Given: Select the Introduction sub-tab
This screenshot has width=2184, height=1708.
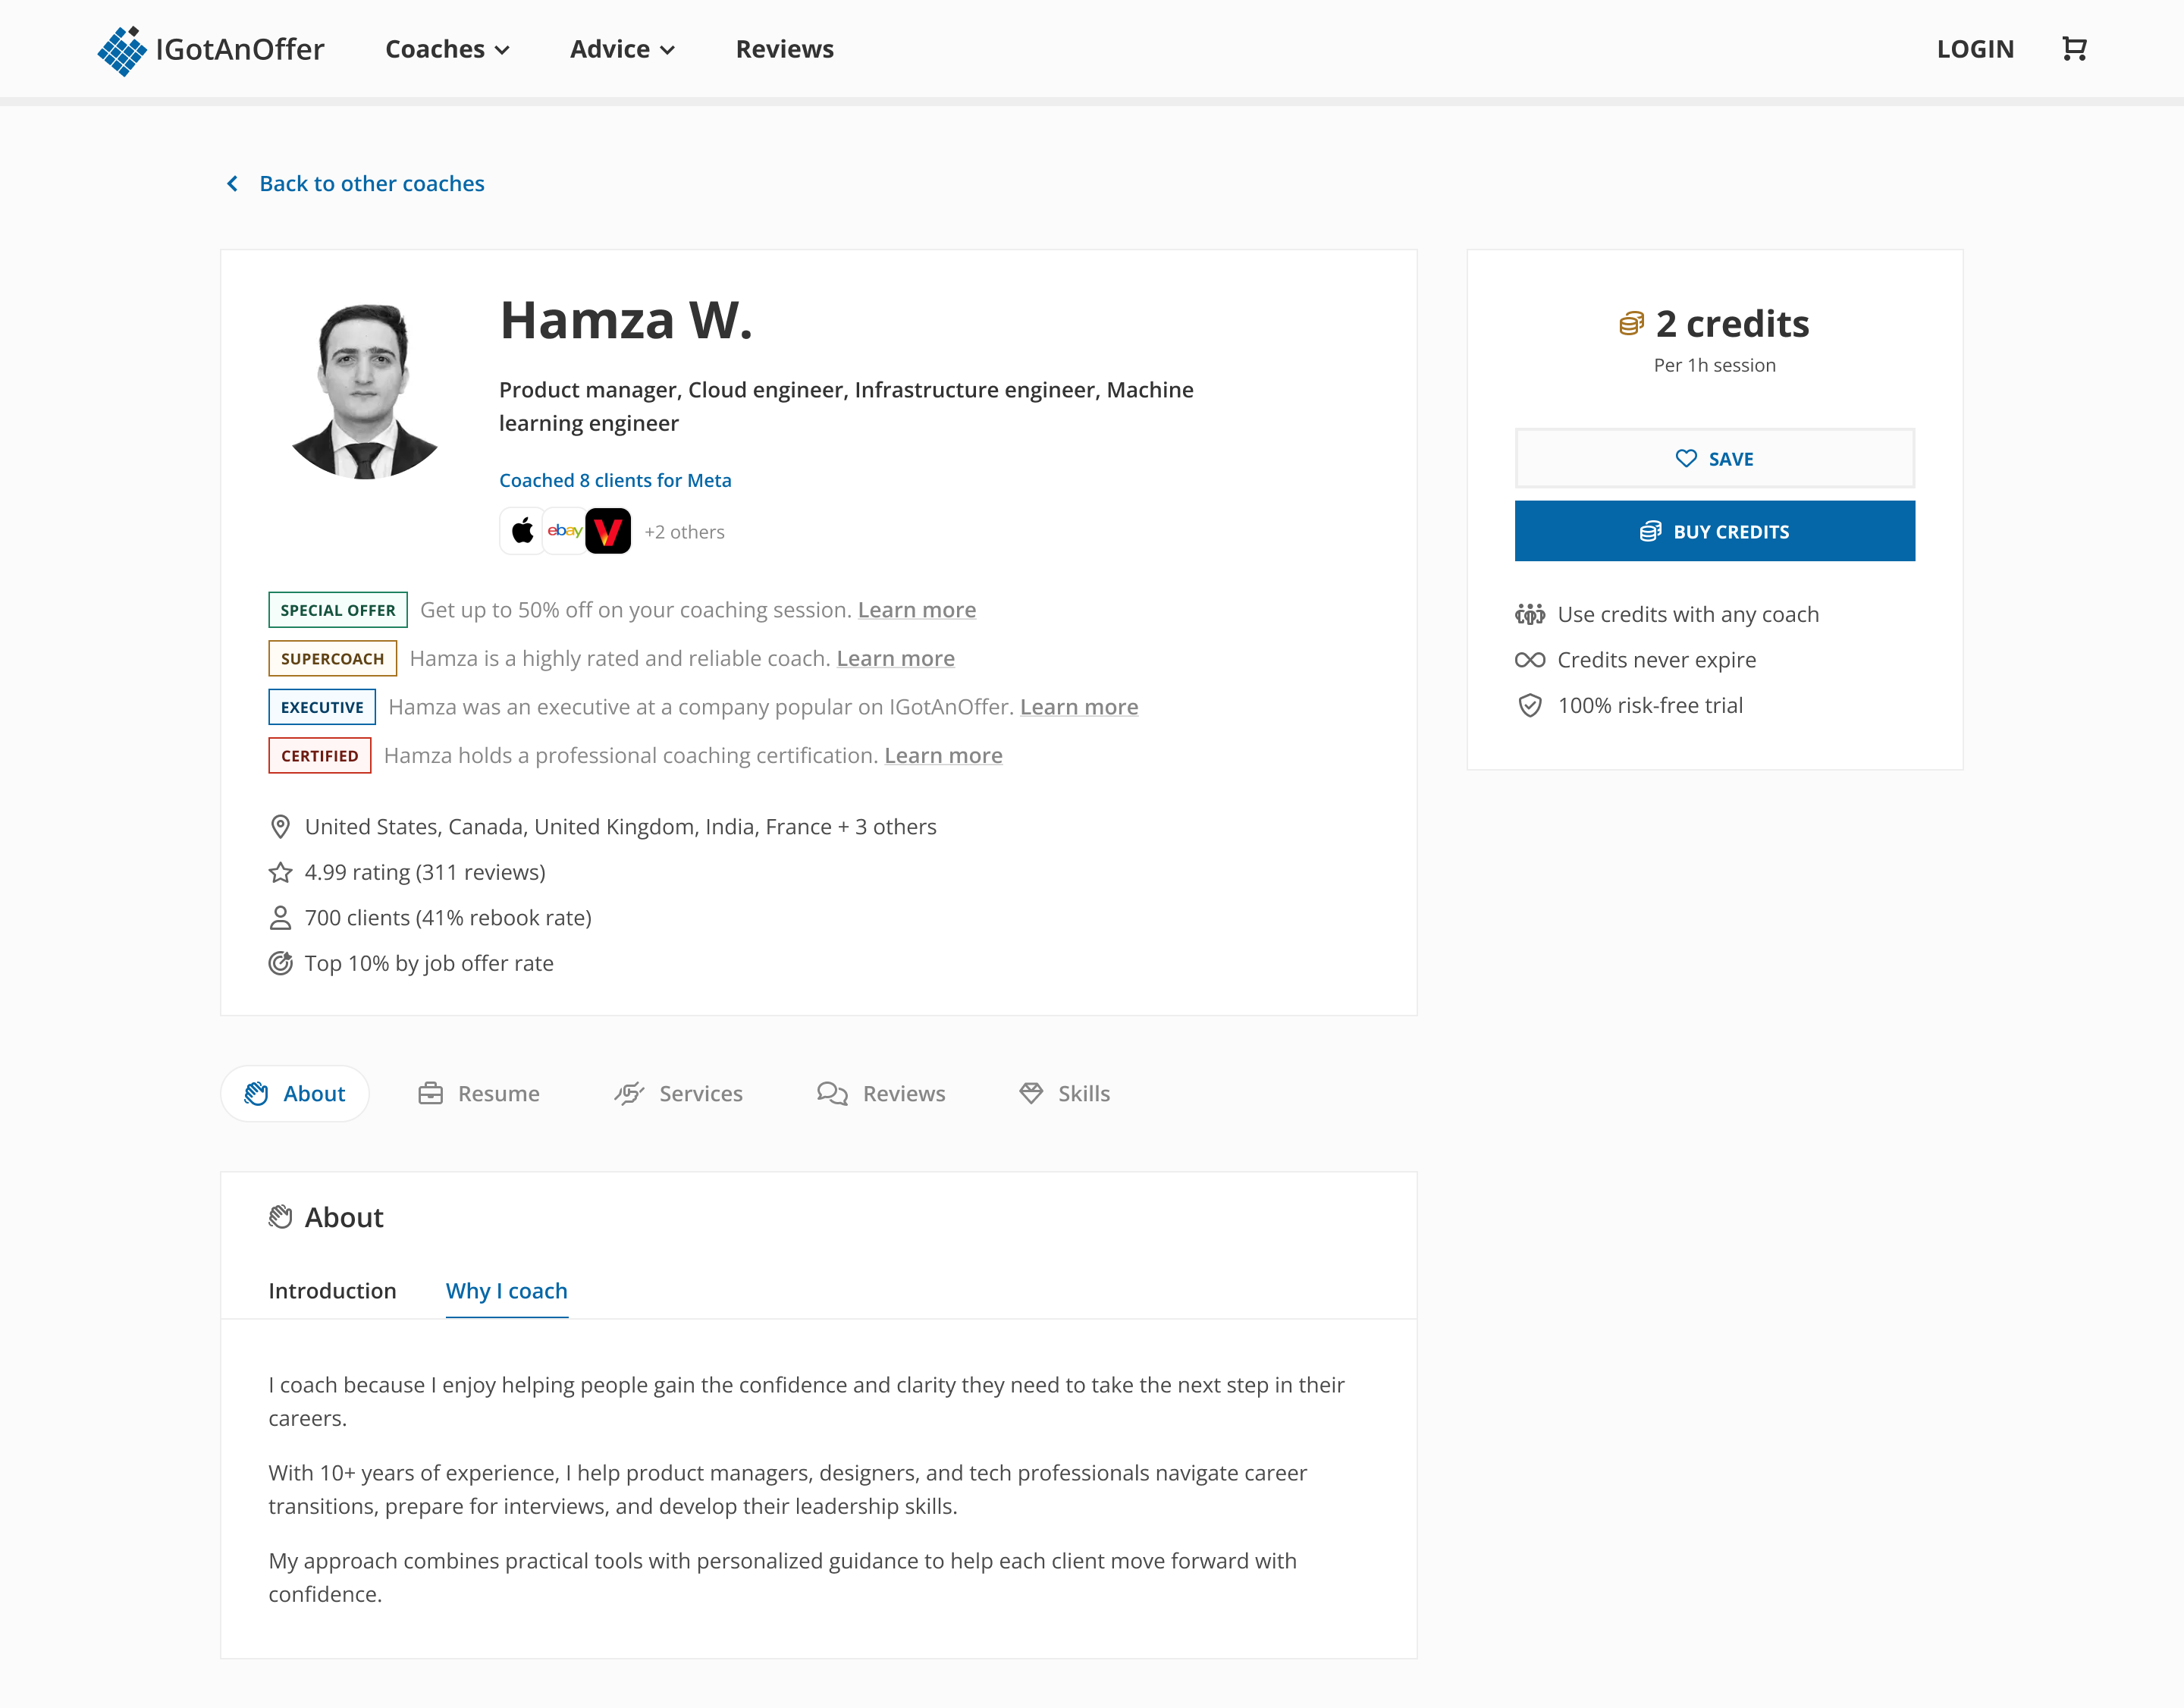Looking at the screenshot, I should (332, 1291).
